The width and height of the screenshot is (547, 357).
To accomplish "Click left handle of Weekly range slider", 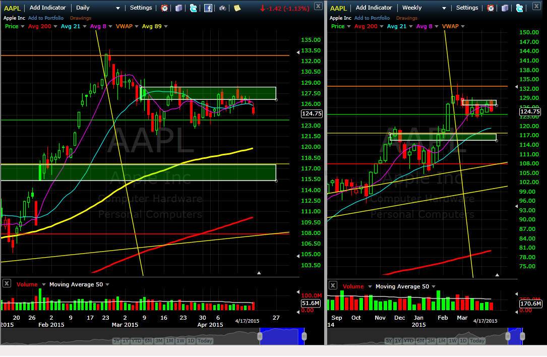I will pos(508,336).
